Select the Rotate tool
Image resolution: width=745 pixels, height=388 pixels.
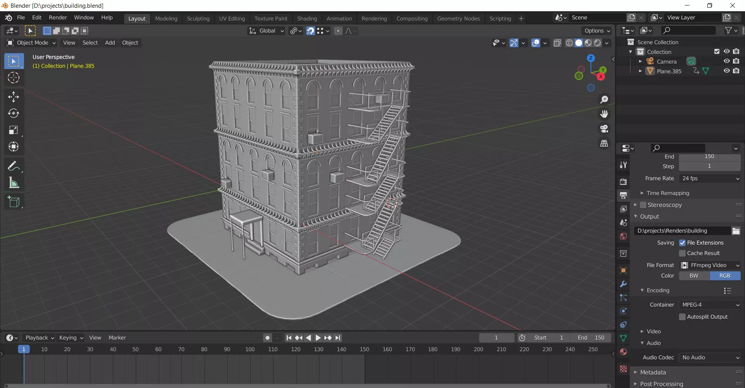(14, 113)
